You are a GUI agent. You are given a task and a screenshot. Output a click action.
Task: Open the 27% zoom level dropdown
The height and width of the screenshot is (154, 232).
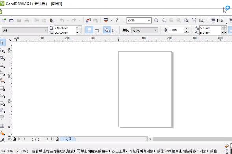149,20
